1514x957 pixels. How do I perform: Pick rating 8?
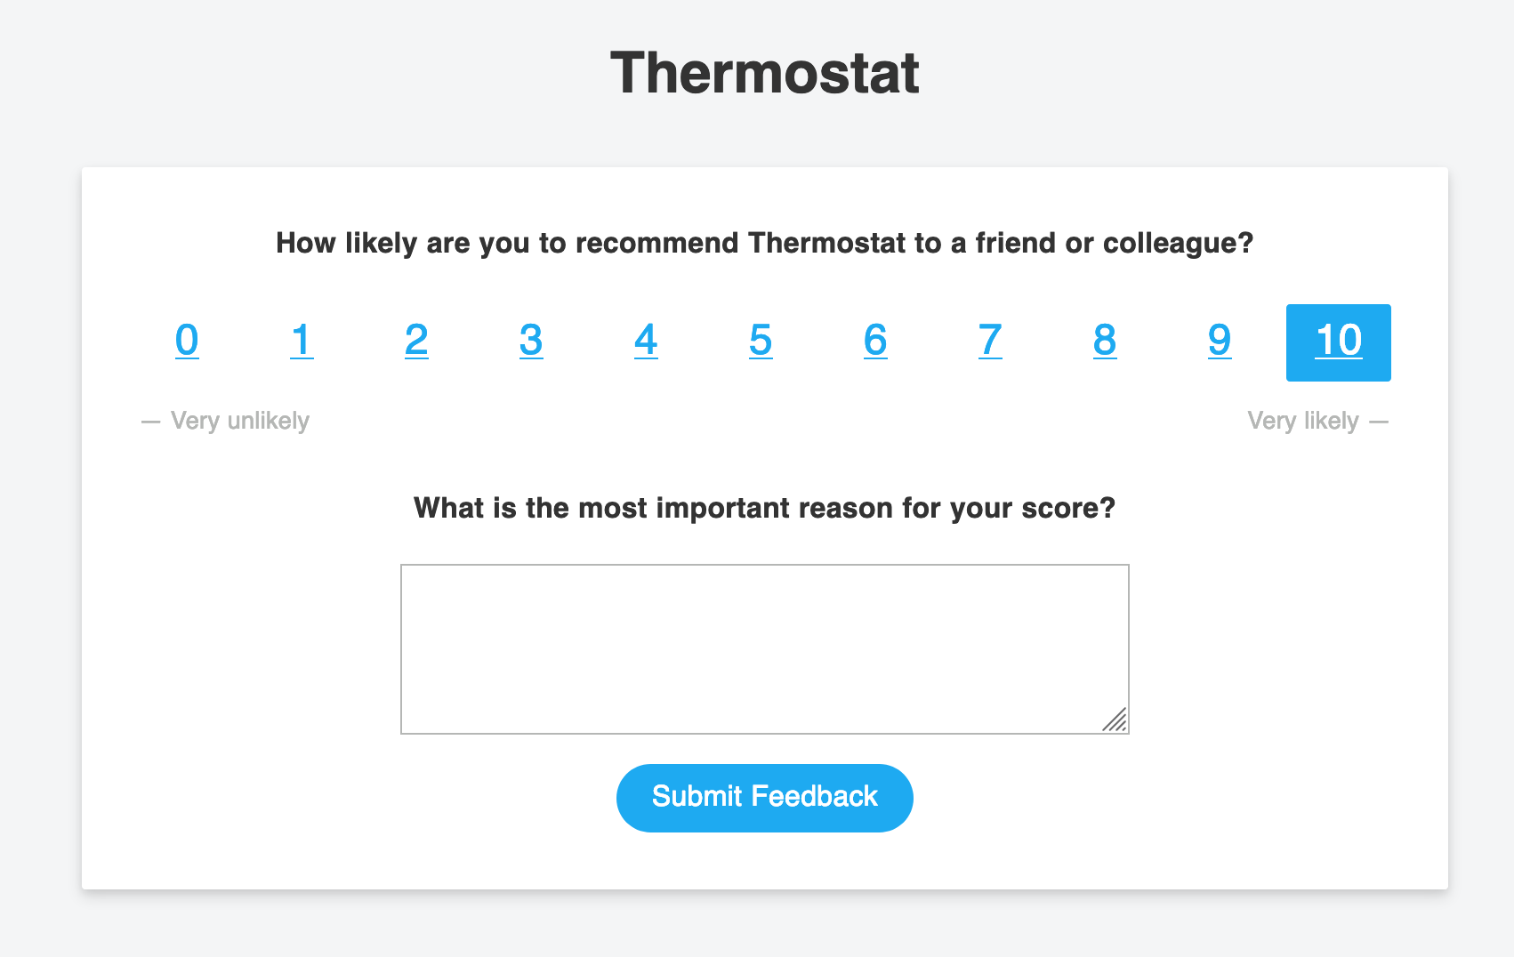pos(1105,342)
